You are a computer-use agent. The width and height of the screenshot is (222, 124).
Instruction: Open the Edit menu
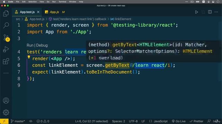tap(24, 2)
